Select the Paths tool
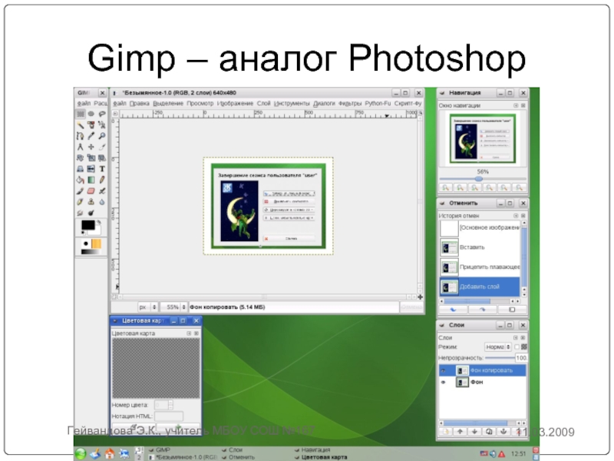 click(x=81, y=136)
